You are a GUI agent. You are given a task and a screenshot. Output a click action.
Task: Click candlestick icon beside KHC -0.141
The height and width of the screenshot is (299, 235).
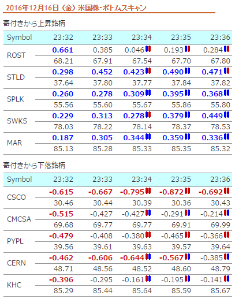coord(226,279)
